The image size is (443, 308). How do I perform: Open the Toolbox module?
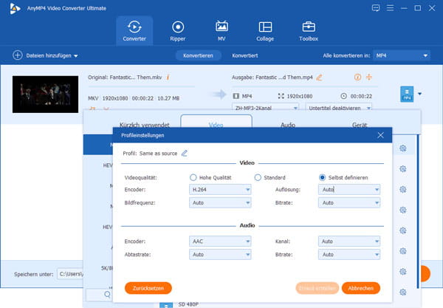pyautogui.click(x=309, y=31)
